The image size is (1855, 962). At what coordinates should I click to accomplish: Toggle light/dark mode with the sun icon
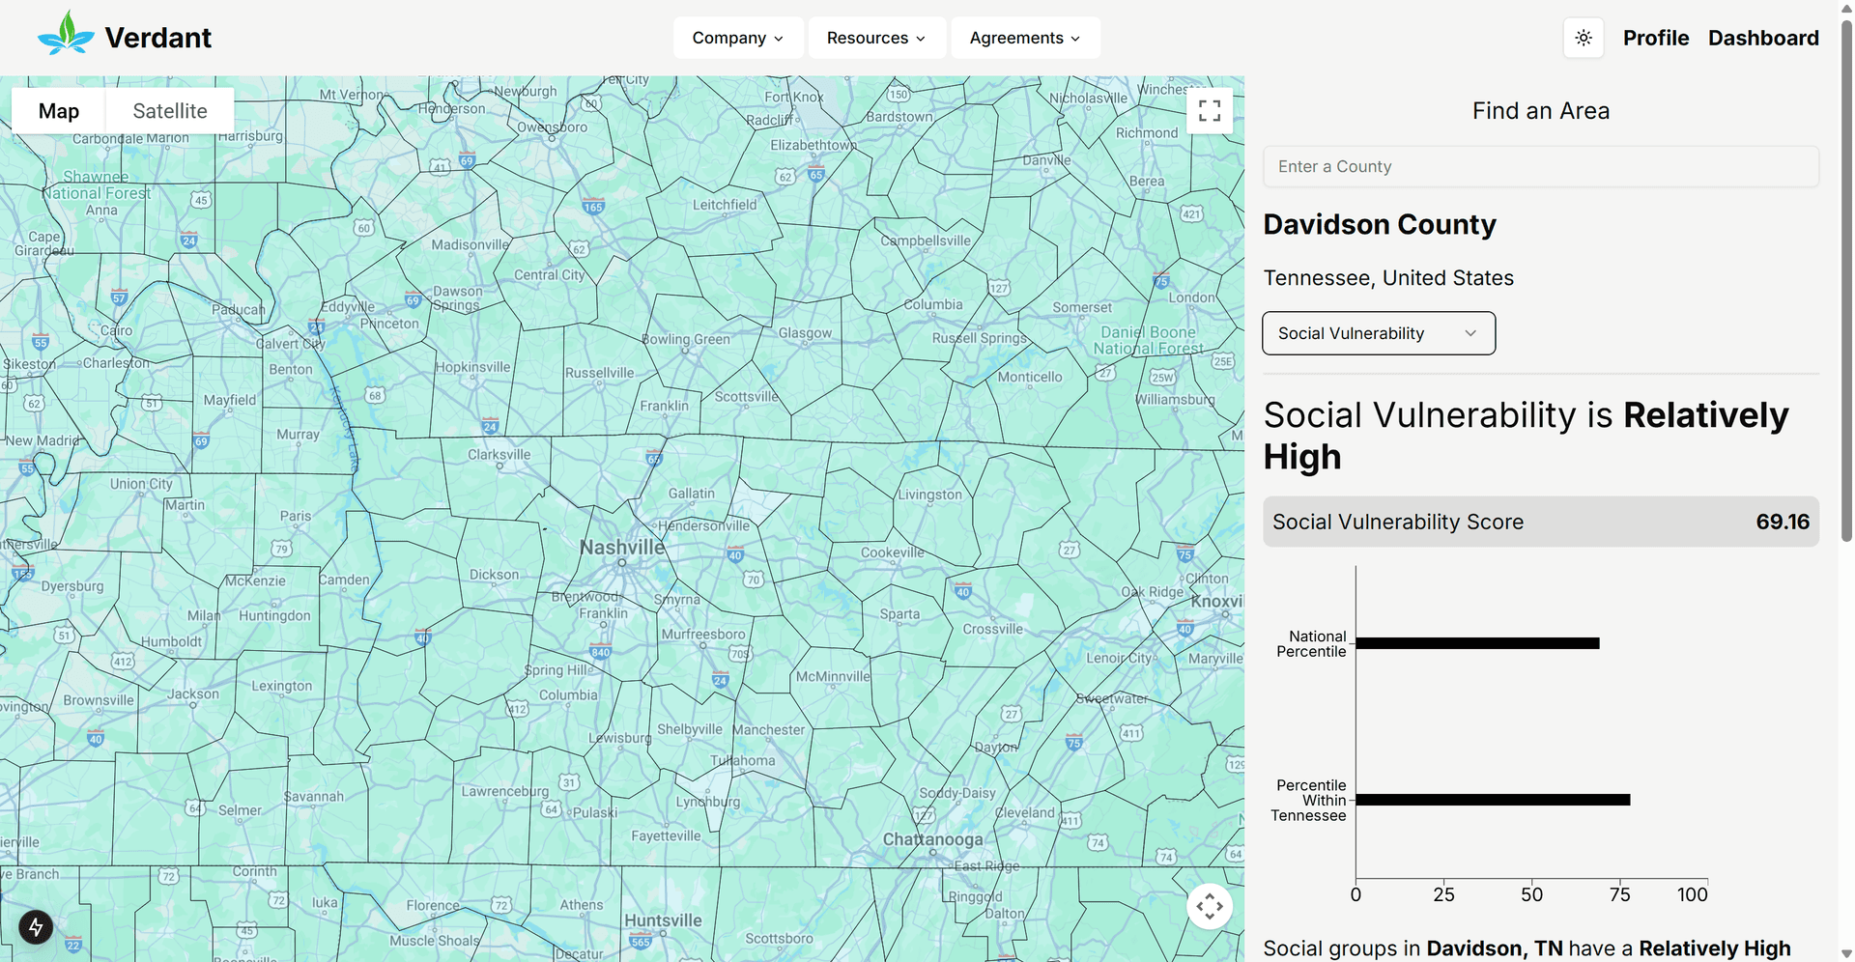tap(1583, 38)
